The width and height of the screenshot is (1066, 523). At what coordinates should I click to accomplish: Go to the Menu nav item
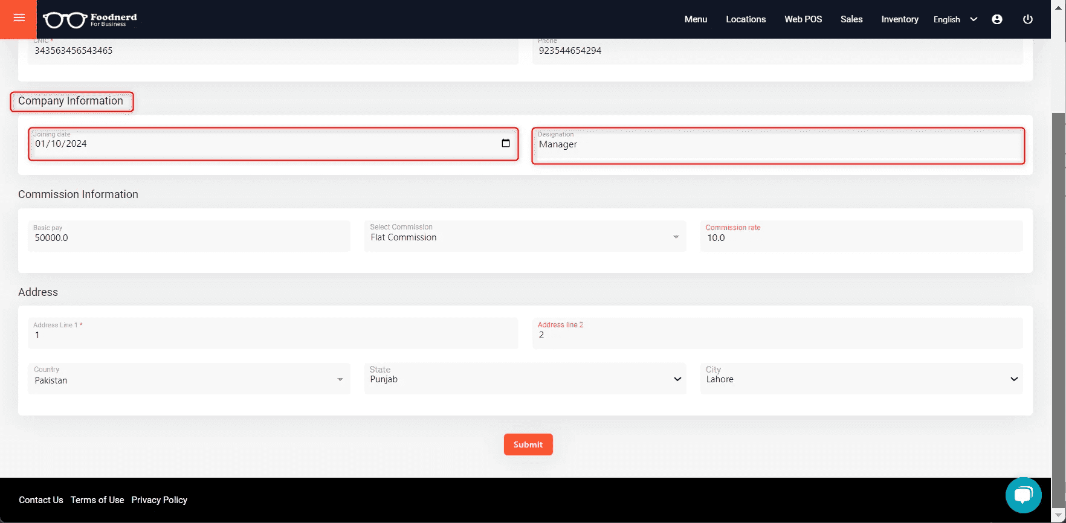click(696, 19)
